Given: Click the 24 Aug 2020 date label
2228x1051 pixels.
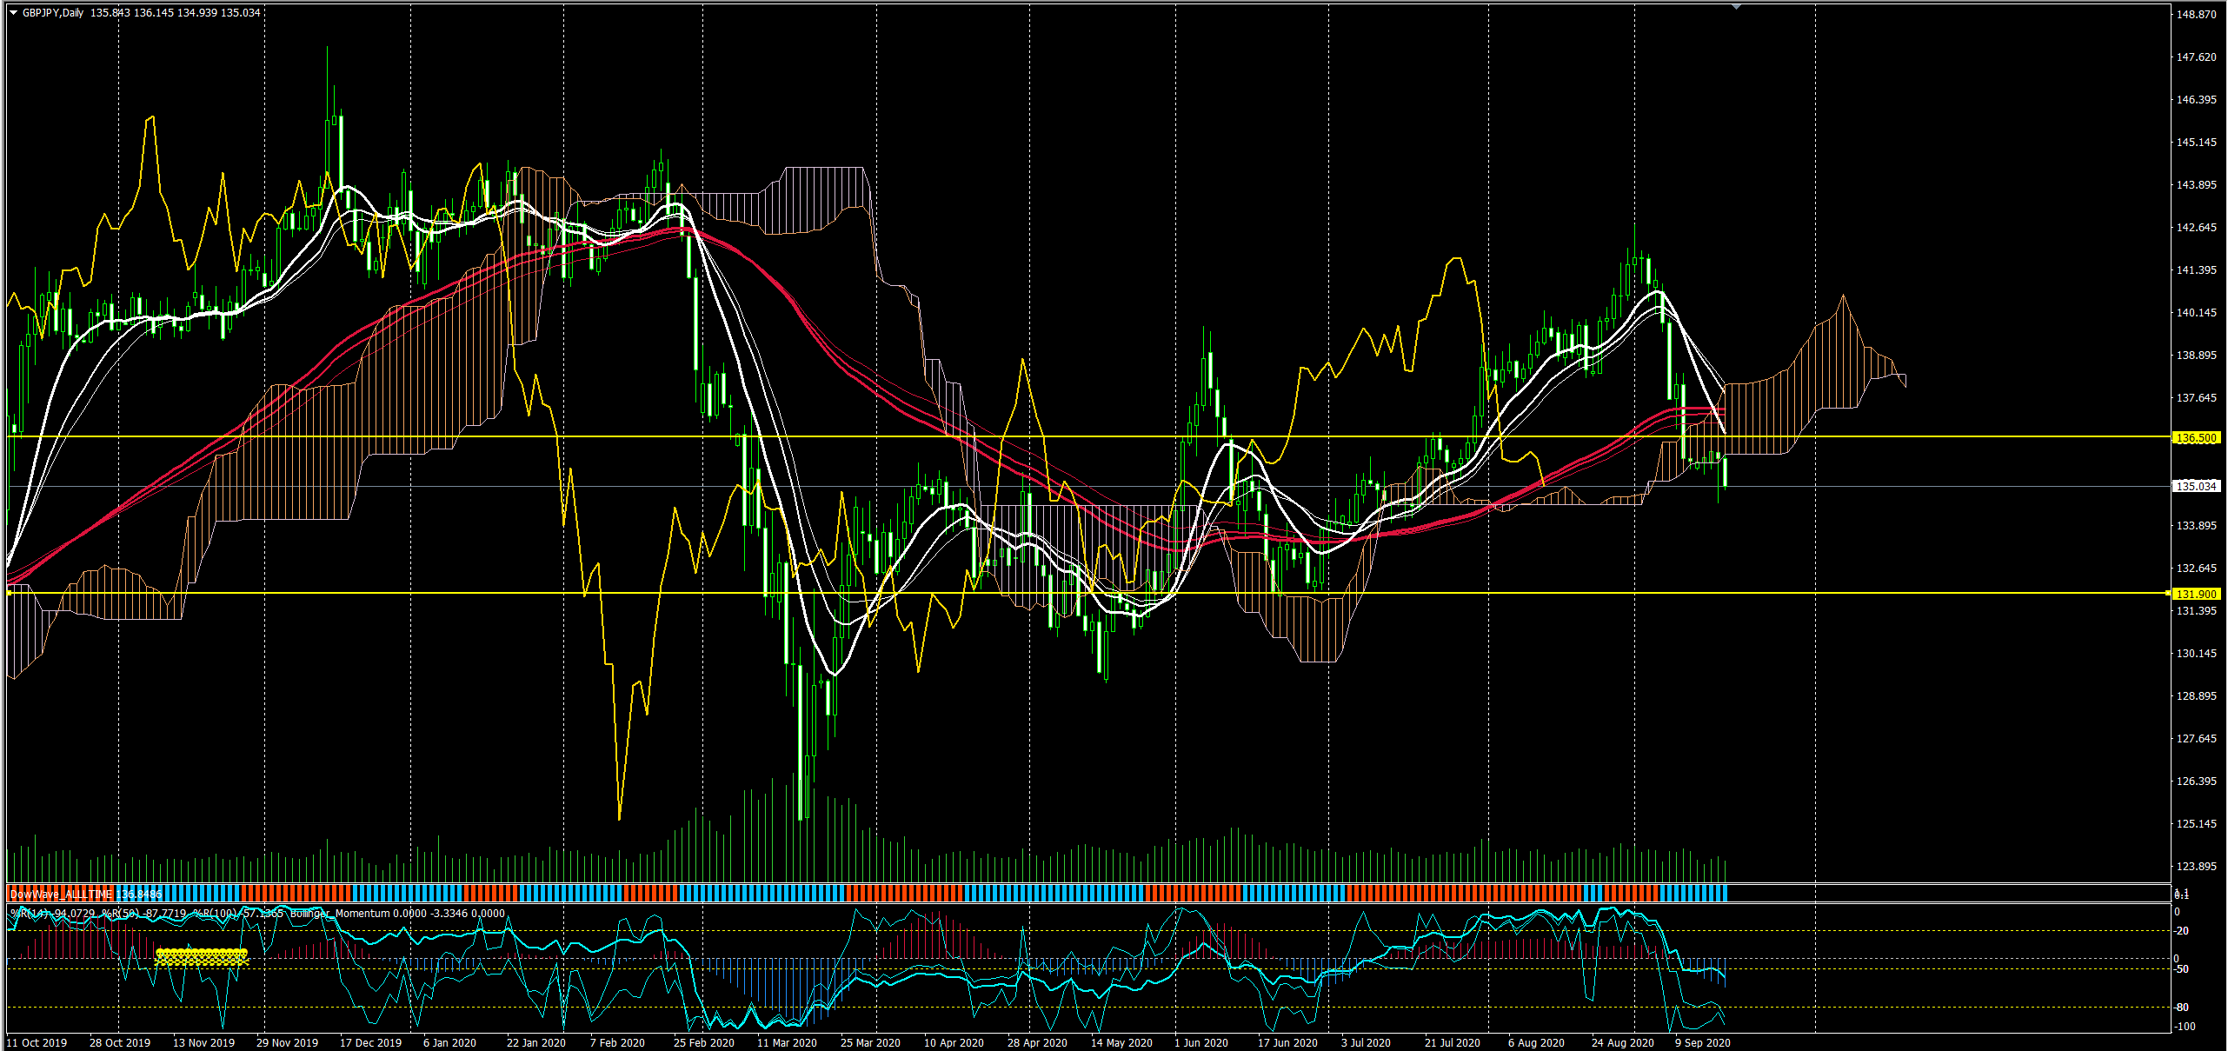Looking at the screenshot, I should (x=1622, y=1042).
